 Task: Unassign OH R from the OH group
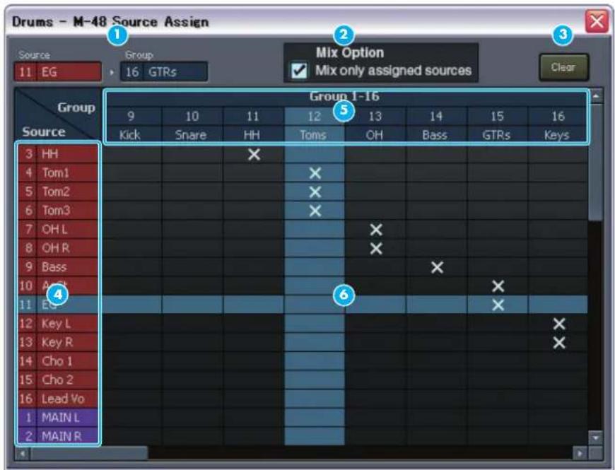pyautogui.click(x=376, y=249)
